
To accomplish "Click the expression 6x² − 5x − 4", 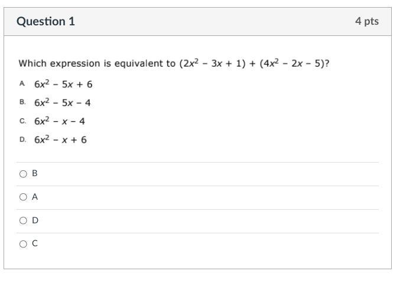I will coord(62,103).
